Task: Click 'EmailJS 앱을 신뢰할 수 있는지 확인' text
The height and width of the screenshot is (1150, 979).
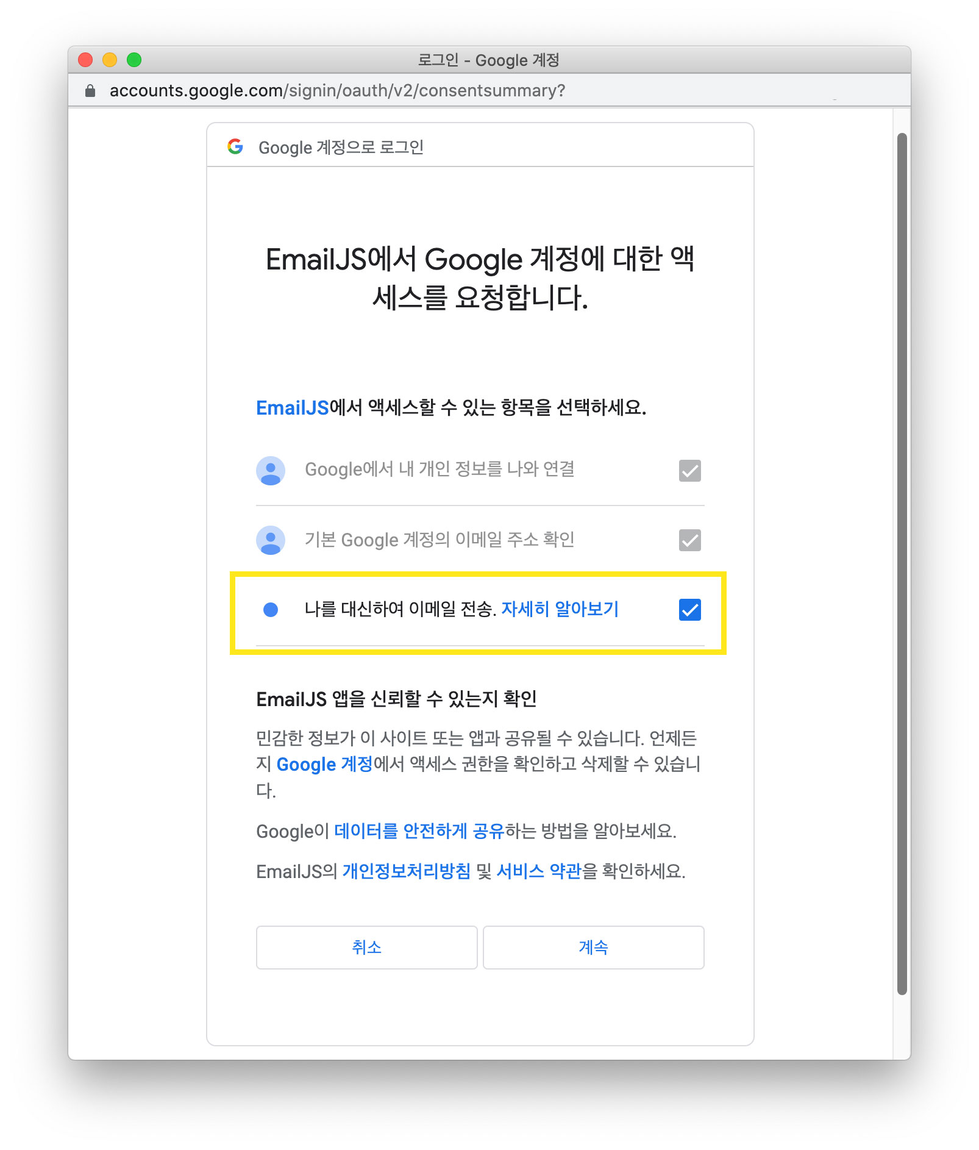Action: (396, 699)
